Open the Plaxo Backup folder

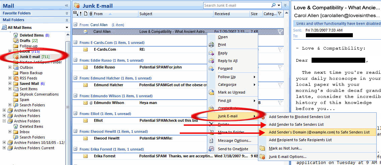pyautogui.click(x=31, y=73)
